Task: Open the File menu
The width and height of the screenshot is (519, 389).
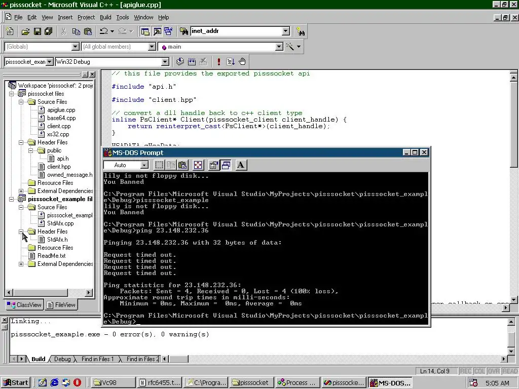Action: tap(18, 17)
